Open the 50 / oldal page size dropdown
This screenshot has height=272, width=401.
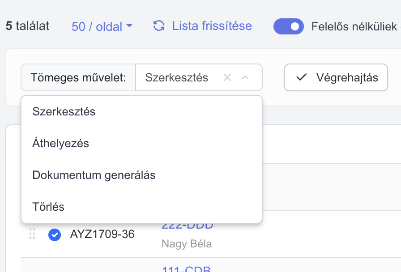point(102,26)
